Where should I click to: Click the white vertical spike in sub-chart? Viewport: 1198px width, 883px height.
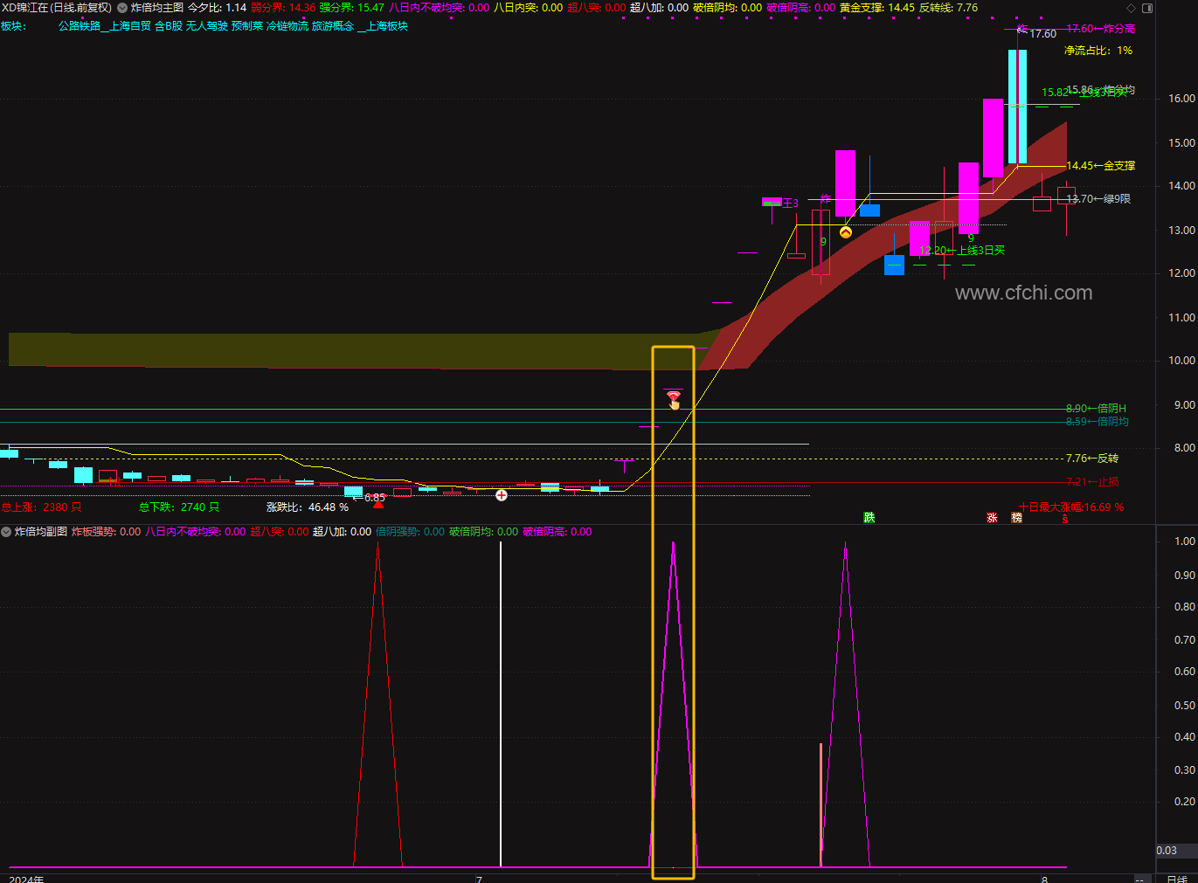[x=501, y=704]
